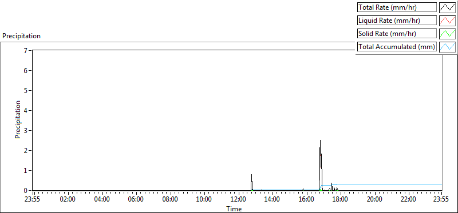Select the Total Accumulated (mm) legend label
The width and height of the screenshot is (458, 213).
click(397, 47)
